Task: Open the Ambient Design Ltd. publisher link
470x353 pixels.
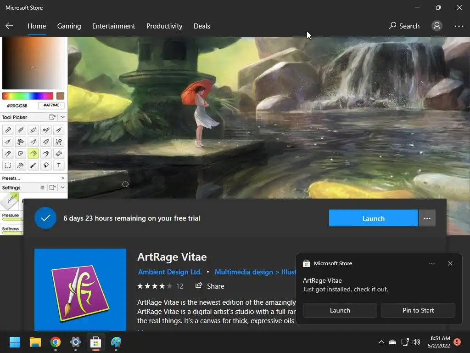Action: click(x=170, y=272)
